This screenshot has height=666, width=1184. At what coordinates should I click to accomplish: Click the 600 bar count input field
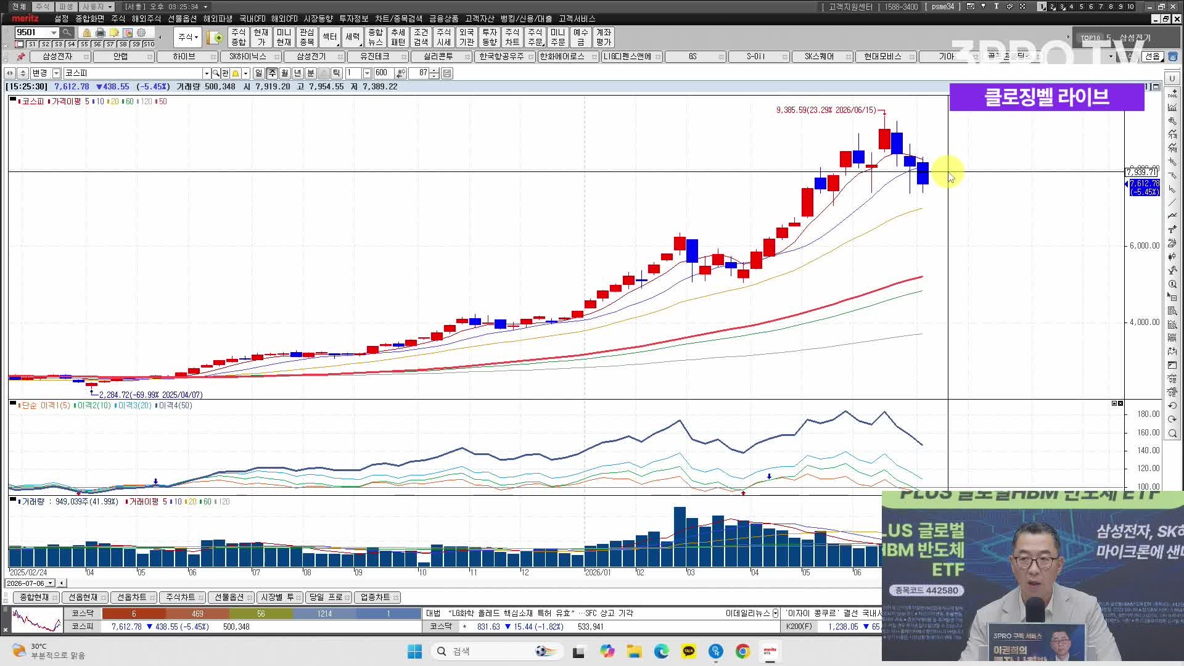coord(383,73)
